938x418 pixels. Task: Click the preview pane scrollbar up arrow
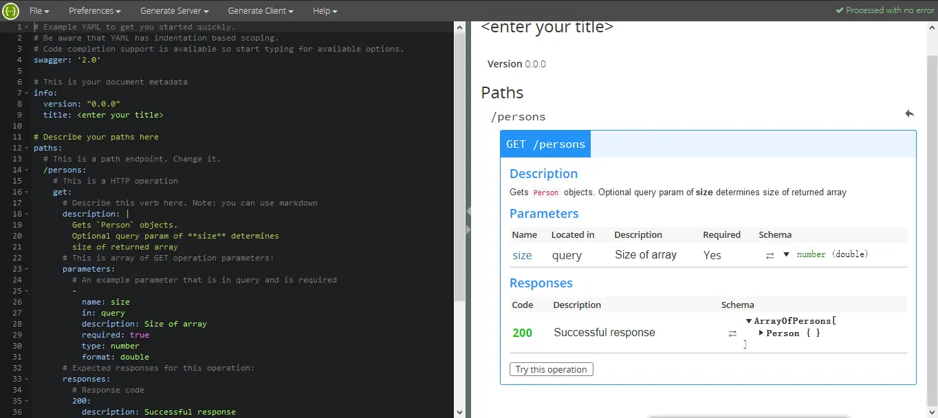932,26
